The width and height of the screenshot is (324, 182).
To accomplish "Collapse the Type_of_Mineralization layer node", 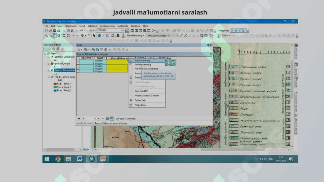I will (x=49, y=70).
